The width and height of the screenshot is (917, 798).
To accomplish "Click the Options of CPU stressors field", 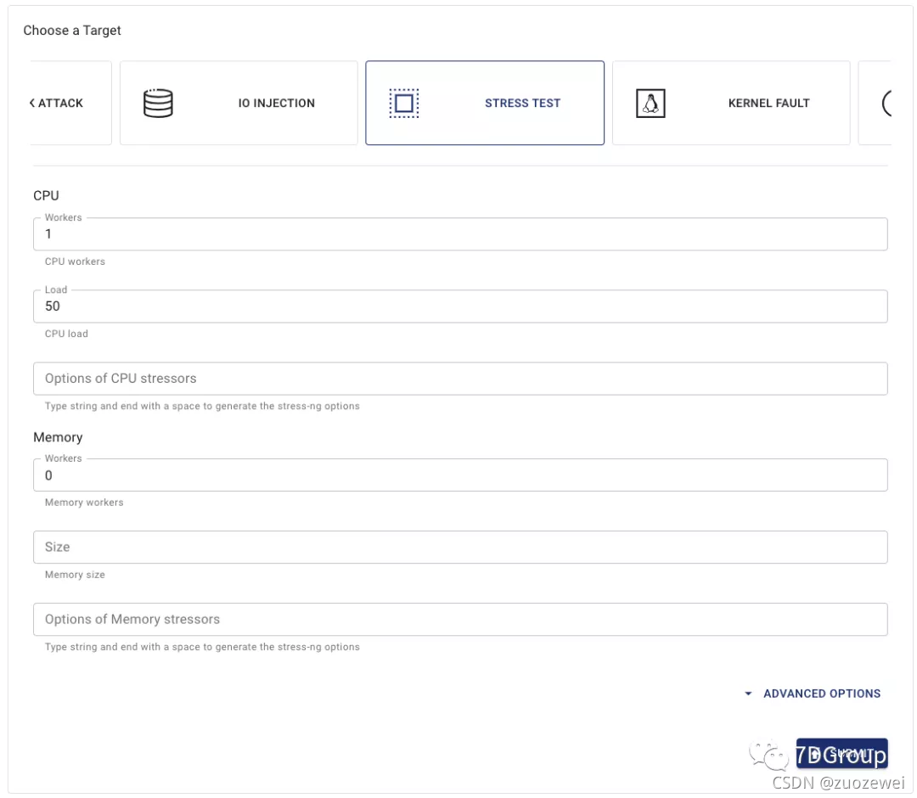I will click(x=460, y=379).
